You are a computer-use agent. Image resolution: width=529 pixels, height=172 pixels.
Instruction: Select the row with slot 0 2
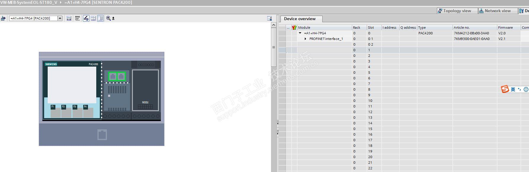pyautogui.click(x=404, y=44)
